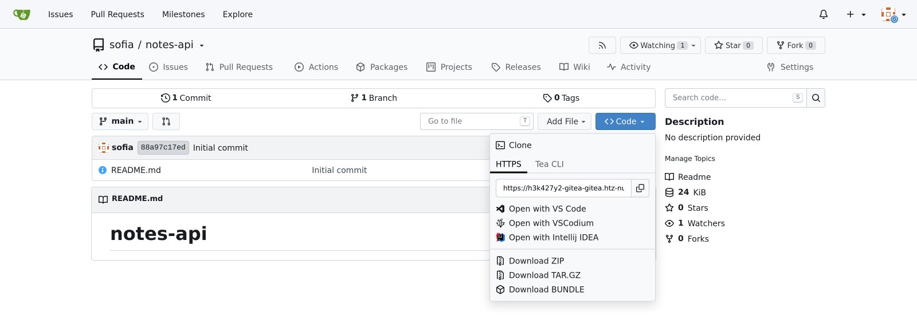The image size is (917, 315).
Task: Switch to the Code tab
Action: (x=117, y=67)
